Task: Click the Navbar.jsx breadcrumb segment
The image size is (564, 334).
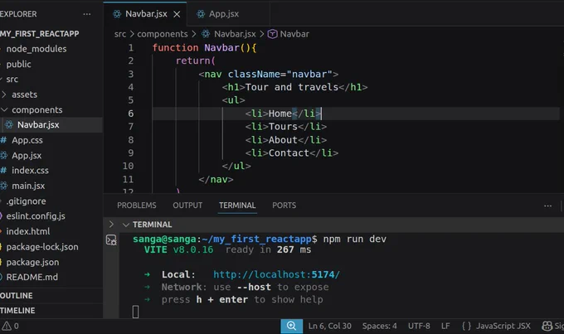Action: tap(235, 34)
